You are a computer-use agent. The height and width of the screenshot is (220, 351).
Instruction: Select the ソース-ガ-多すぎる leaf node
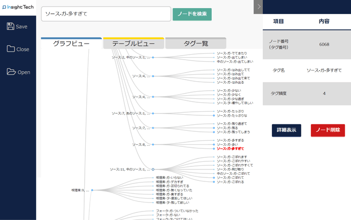pos(230,140)
